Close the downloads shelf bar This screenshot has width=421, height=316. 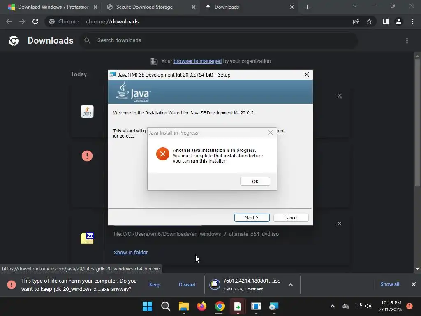414,284
